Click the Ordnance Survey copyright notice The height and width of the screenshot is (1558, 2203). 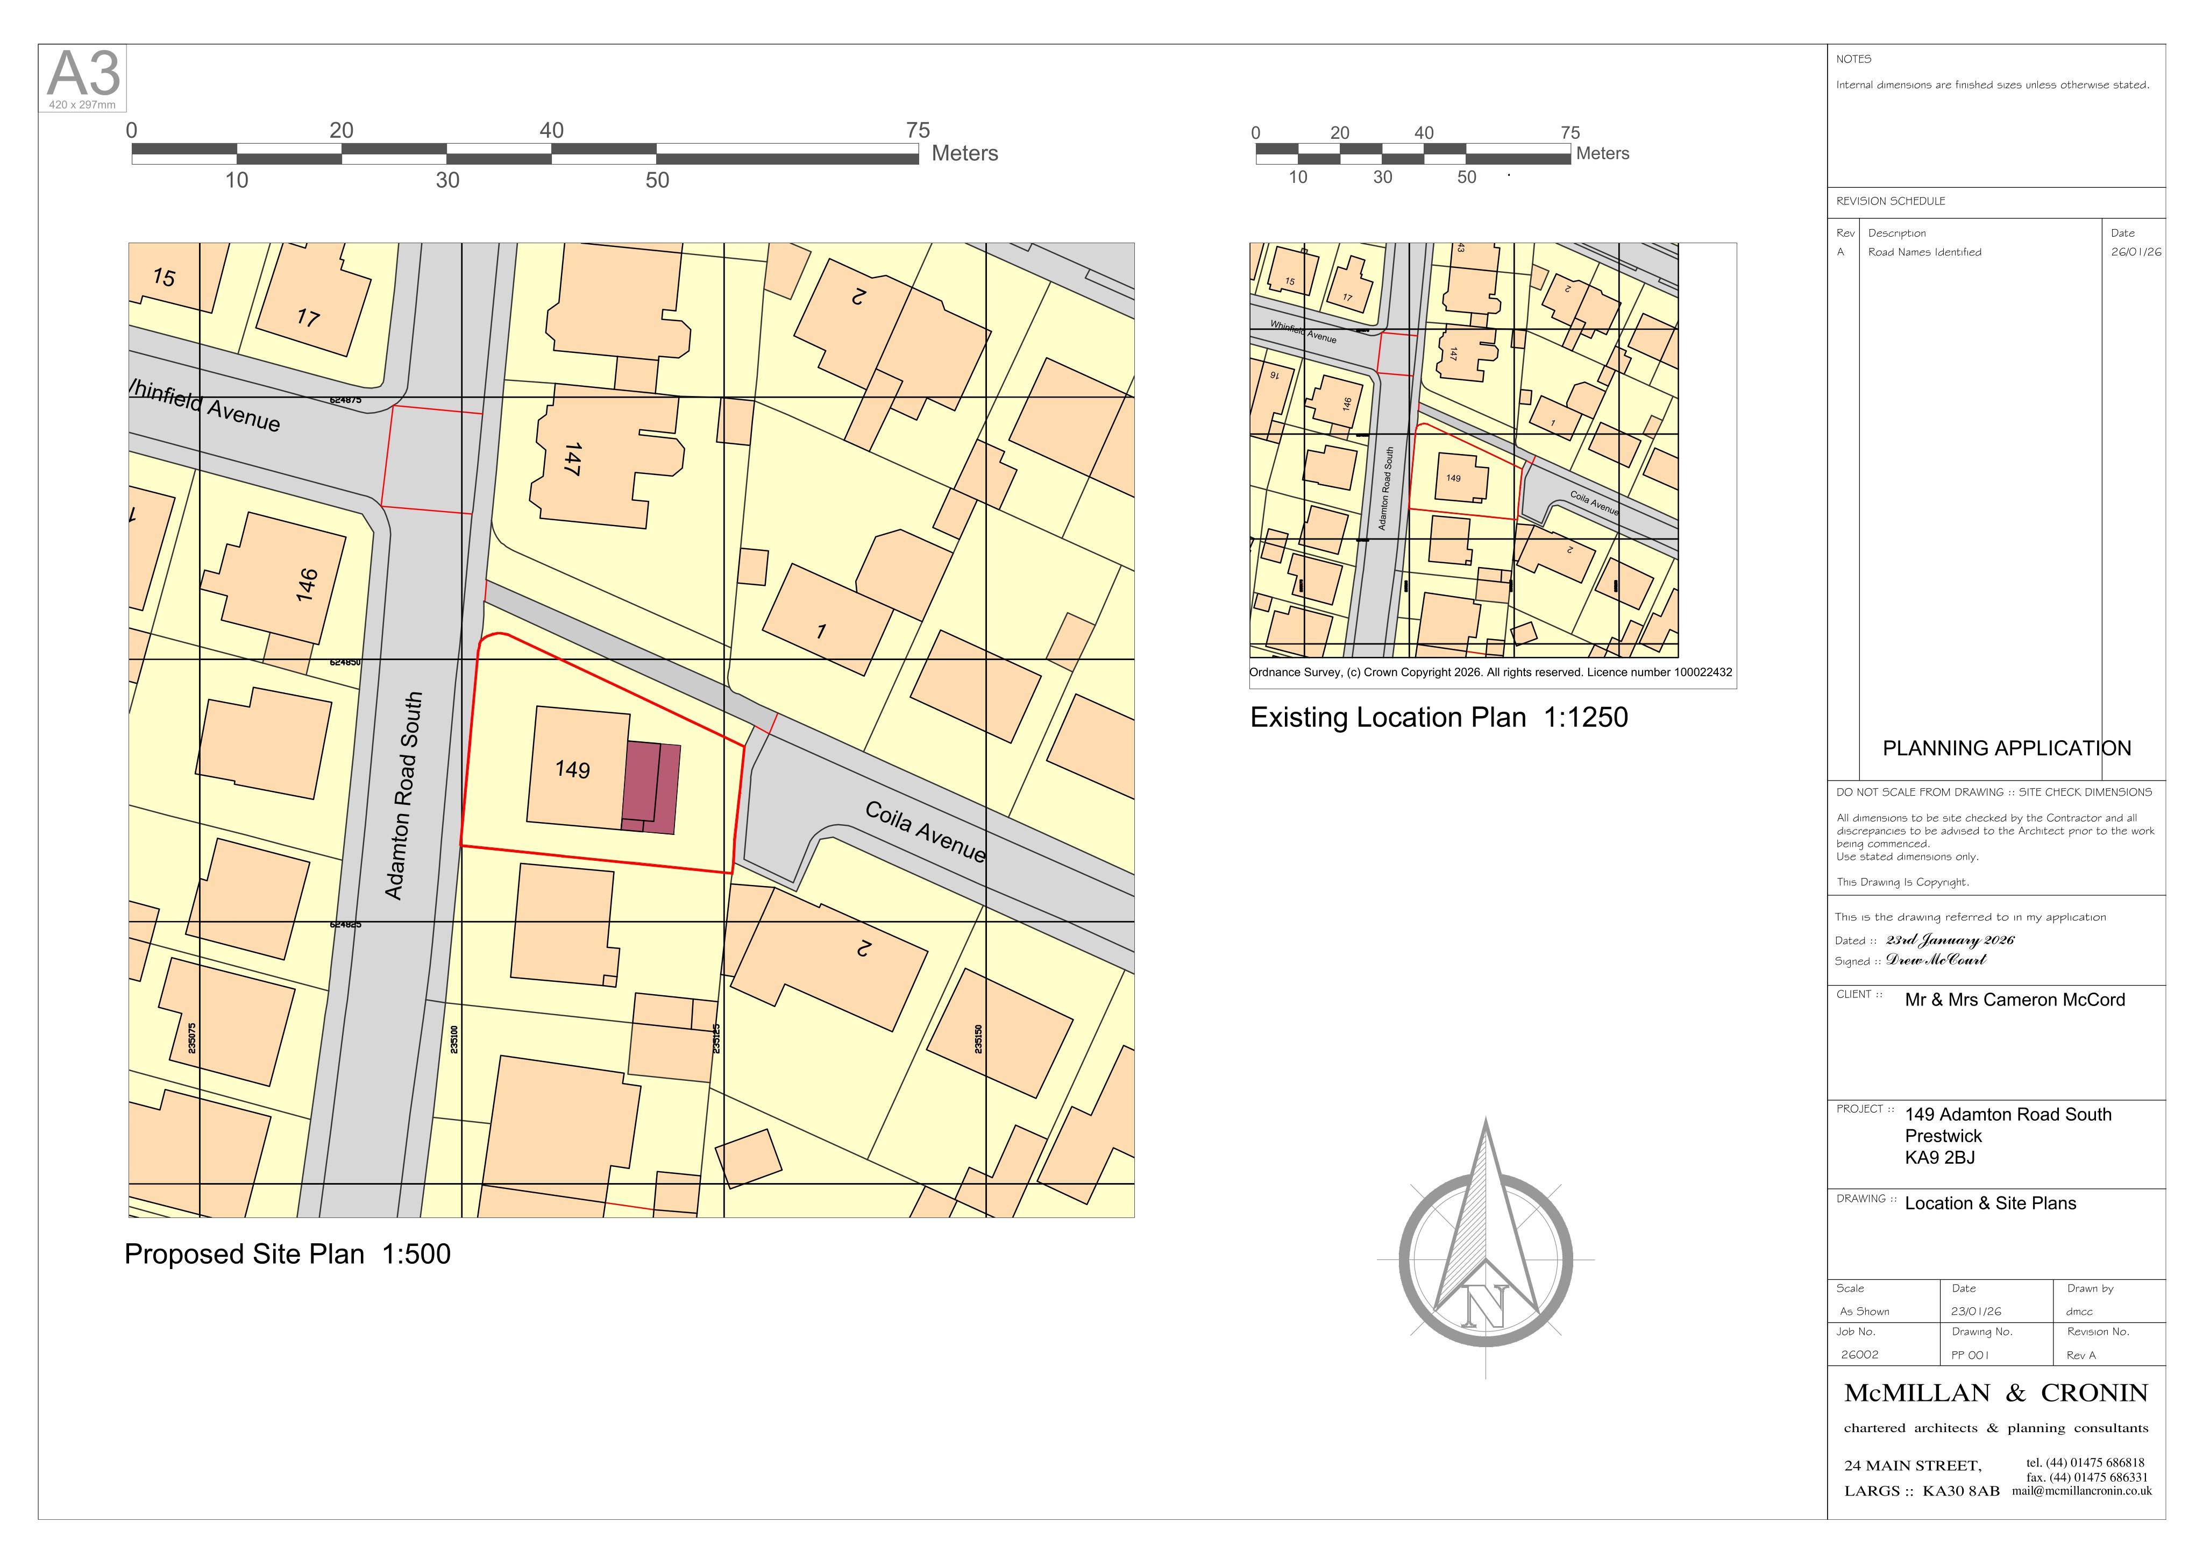click(x=1490, y=672)
